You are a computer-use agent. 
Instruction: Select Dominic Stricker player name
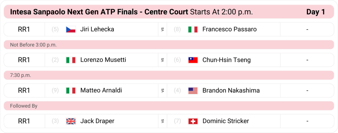(x=226, y=121)
